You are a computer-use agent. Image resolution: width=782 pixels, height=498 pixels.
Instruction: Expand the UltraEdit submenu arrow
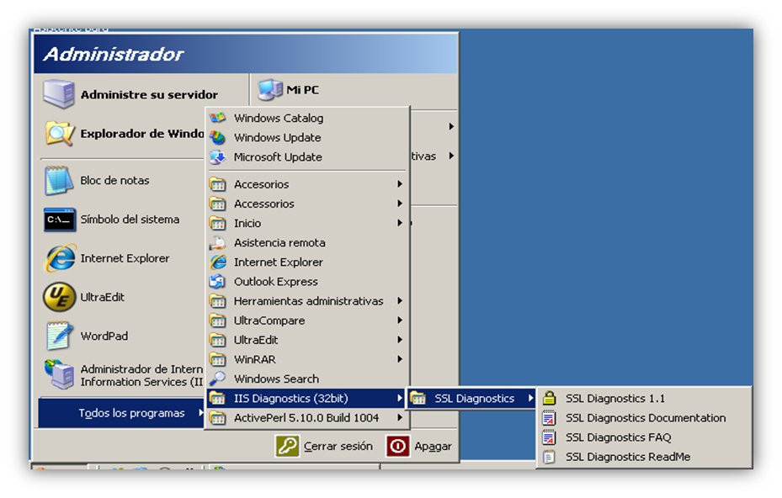point(400,340)
